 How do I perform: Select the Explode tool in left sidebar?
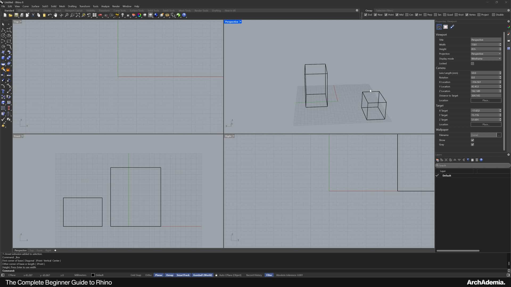8,69
